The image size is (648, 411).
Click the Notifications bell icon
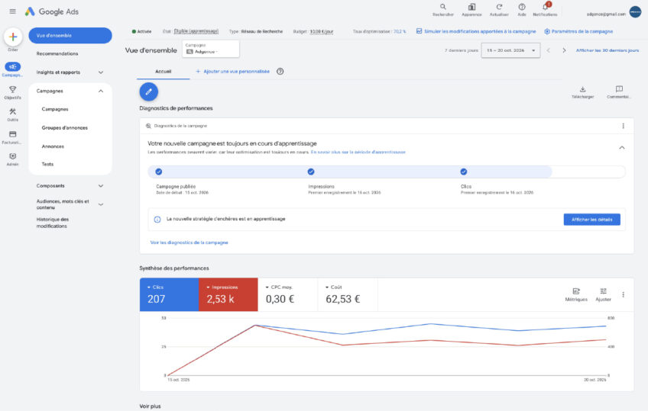pos(545,7)
